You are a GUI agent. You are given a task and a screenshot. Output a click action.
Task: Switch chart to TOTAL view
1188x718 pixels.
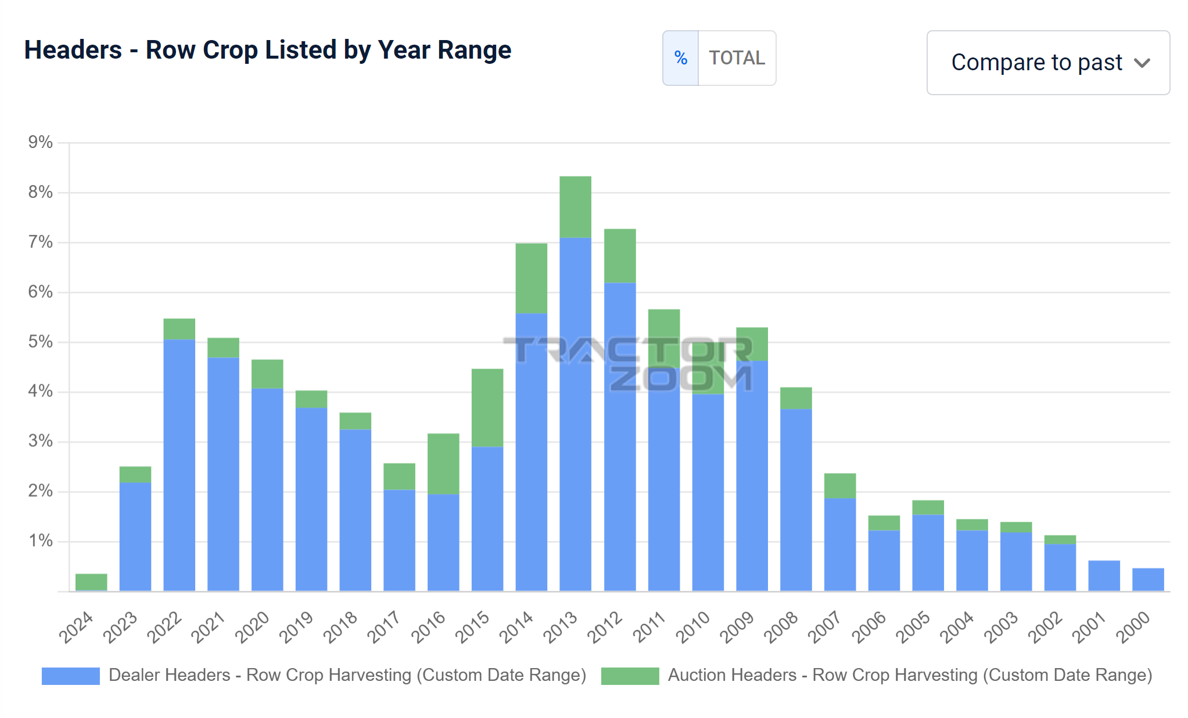click(x=737, y=58)
